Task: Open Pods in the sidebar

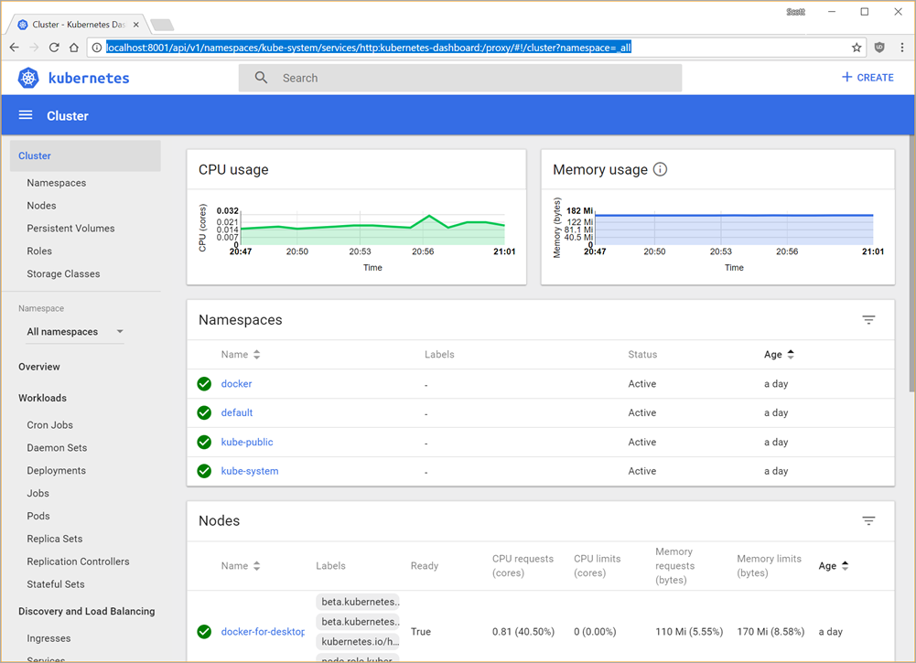Action: click(38, 516)
